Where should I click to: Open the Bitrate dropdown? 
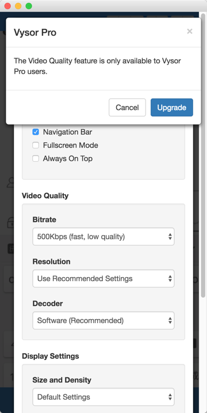tap(103, 237)
